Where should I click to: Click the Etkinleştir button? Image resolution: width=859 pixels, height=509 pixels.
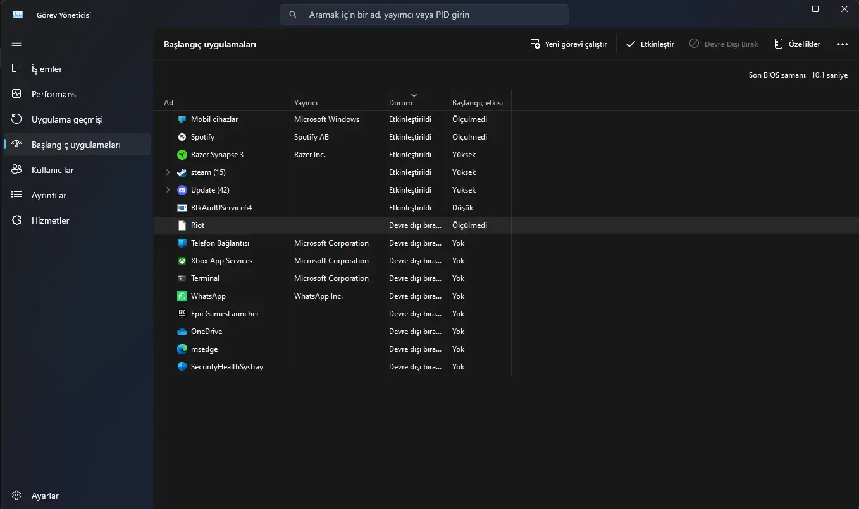[x=650, y=44]
